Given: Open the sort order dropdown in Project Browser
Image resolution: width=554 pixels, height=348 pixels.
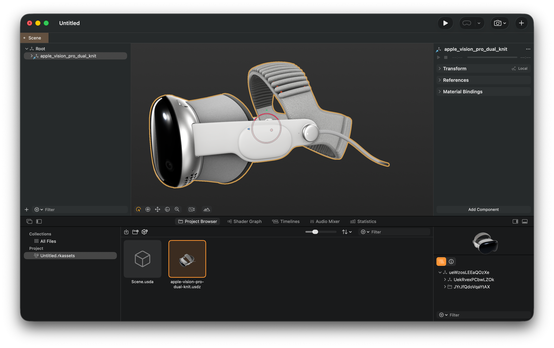Looking at the screenshot, I should pos(346,232).
